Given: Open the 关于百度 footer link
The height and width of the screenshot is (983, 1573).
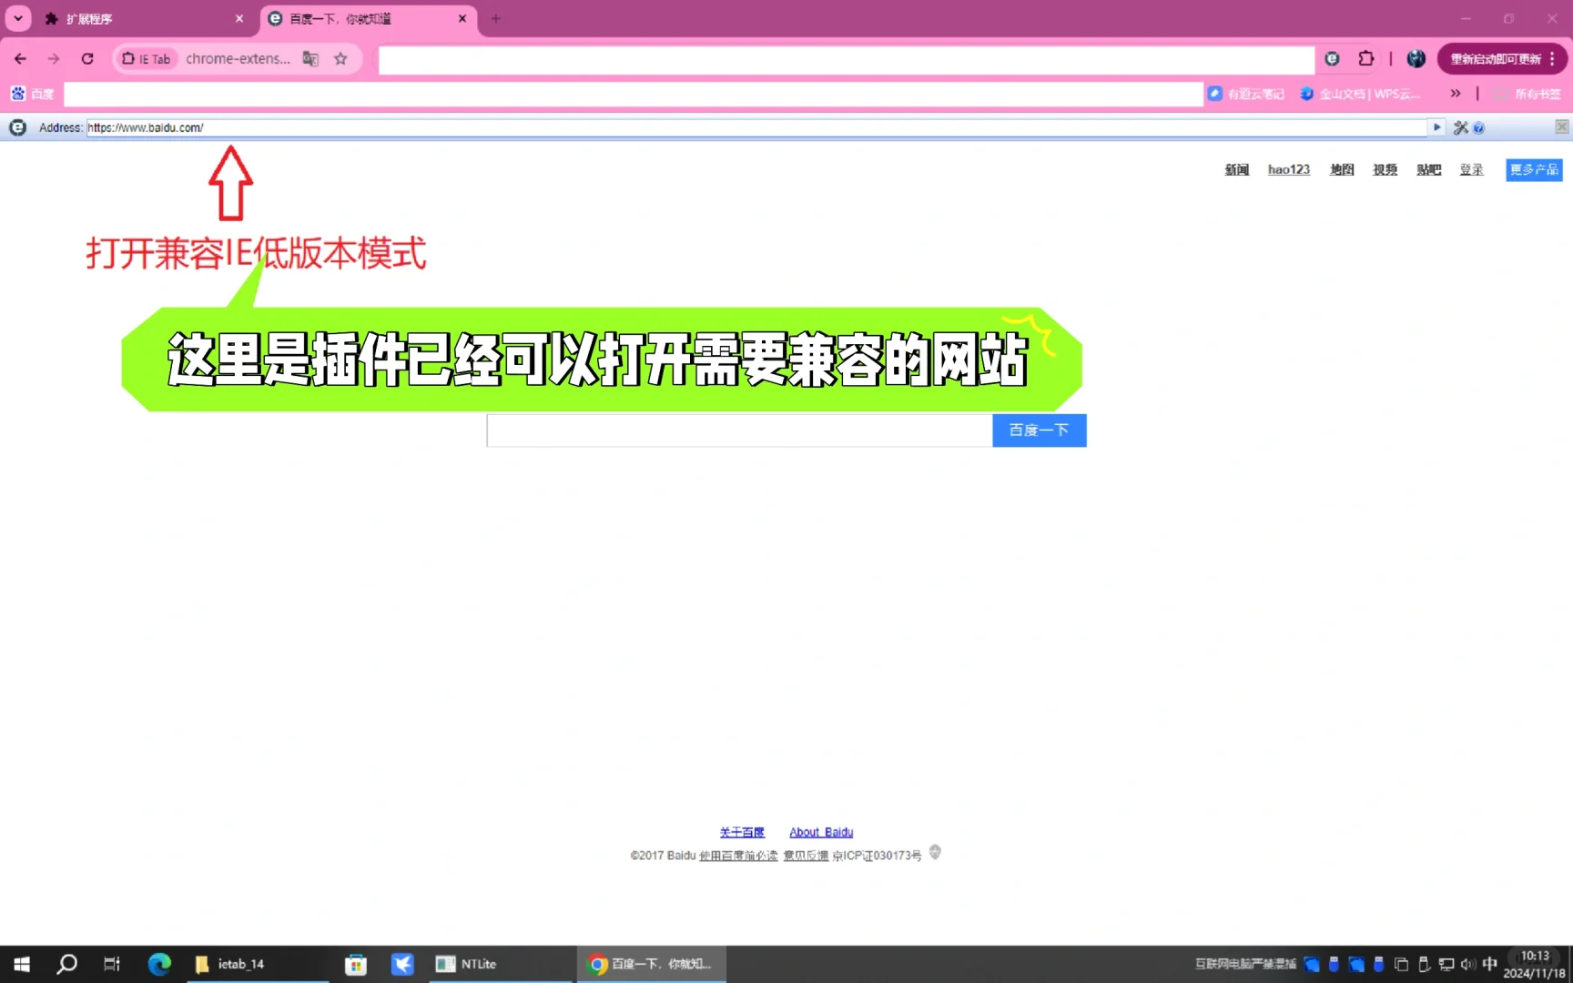Looking at the screenshot, I should pos(742,832).
